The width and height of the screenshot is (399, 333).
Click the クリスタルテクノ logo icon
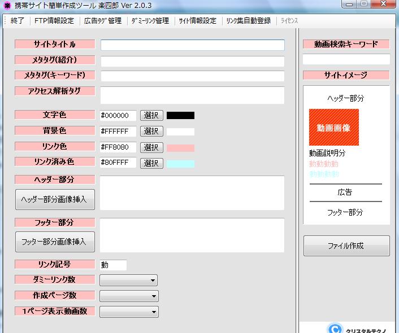[335, 328]
